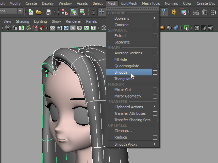
Task: Open a scene with the folder icon
Action: [39, 12]
